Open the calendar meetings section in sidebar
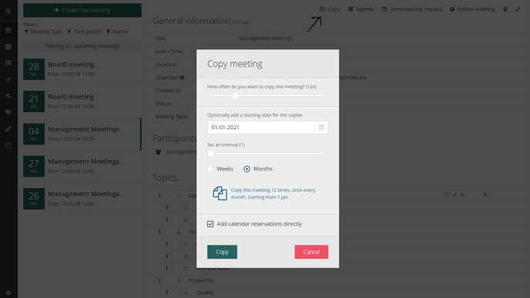The height and width of the screenshot is (298, 530). [8, 30]
